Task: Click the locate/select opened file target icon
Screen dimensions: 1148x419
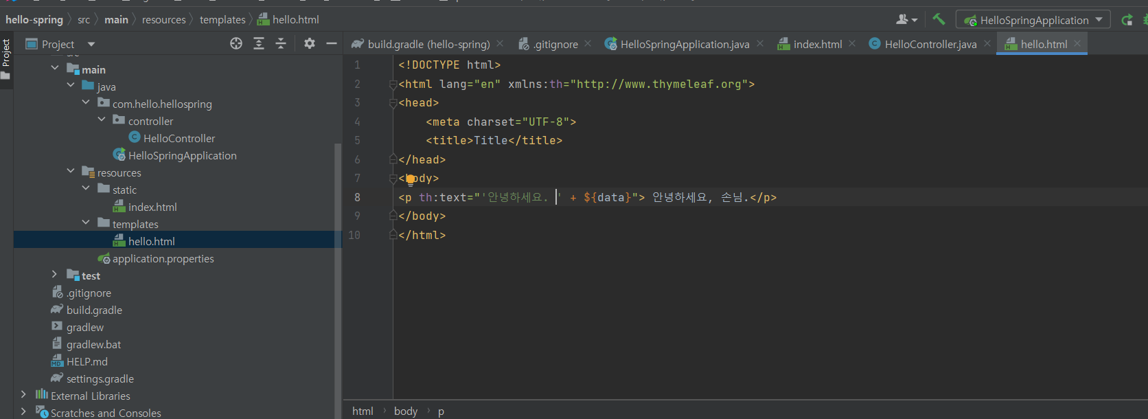Action: tap(236, 43)
